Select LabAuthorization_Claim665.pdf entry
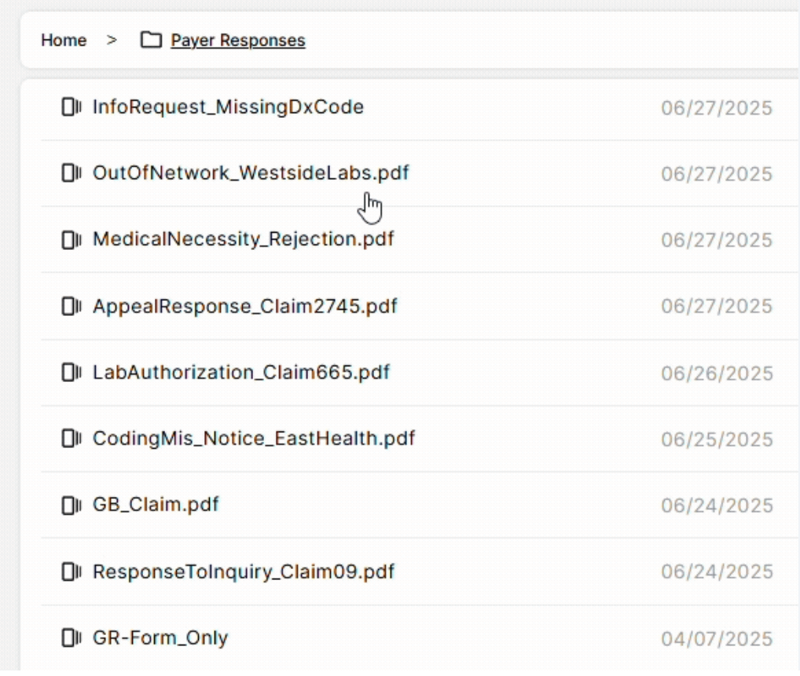 (240, 372)
